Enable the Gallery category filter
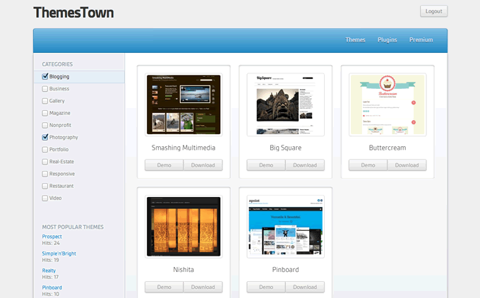480x298 pixels. [x=45, y=101]
